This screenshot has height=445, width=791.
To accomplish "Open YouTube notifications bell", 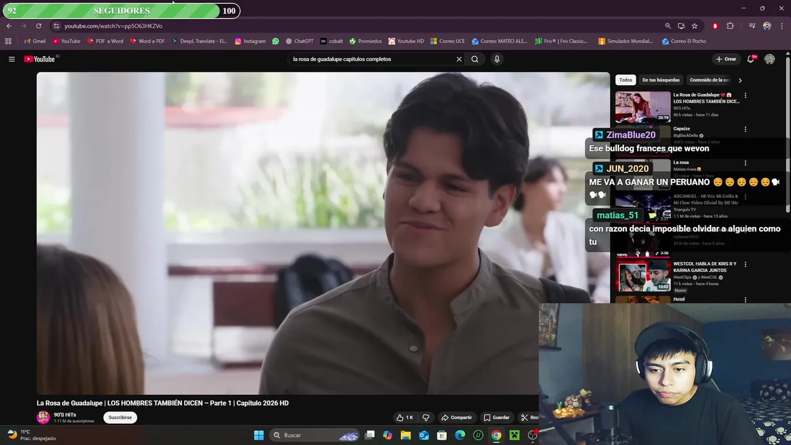I will 750,59.
